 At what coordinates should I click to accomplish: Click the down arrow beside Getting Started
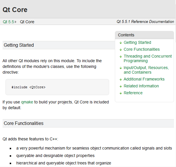tap(121, 43)
